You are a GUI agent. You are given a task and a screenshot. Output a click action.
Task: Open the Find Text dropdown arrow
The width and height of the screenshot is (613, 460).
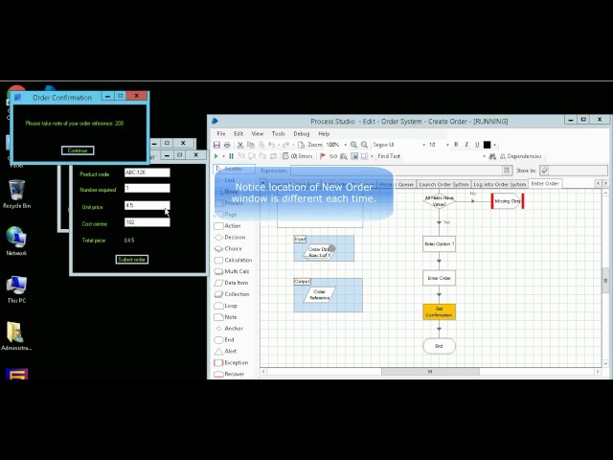tap(484, 156)
